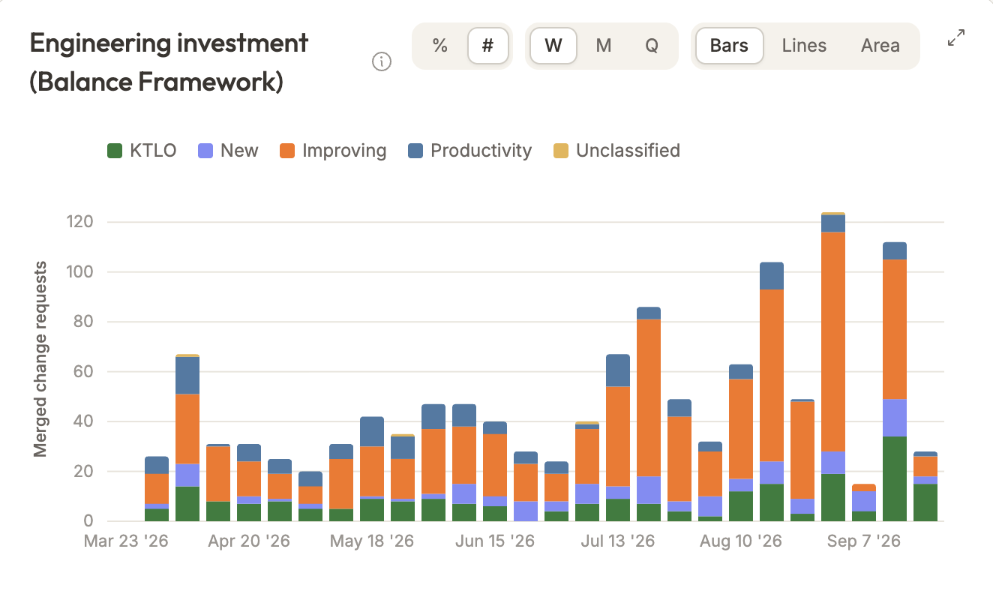
Task: Click the Improving legend label
Action: click(344, 151)
